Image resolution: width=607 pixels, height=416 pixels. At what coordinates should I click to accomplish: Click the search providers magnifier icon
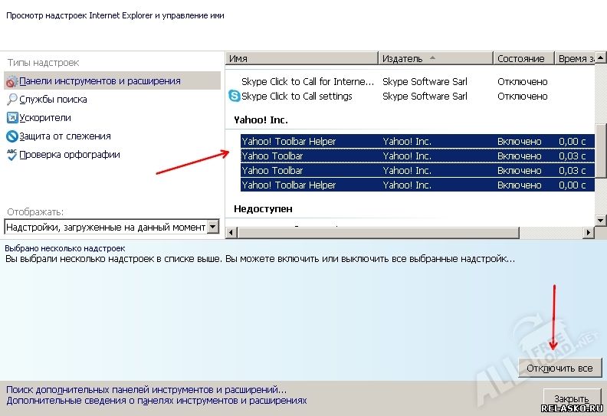click(12, 100)
